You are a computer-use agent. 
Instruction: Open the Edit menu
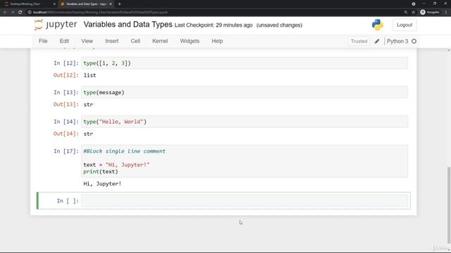(x=64, y=41)
